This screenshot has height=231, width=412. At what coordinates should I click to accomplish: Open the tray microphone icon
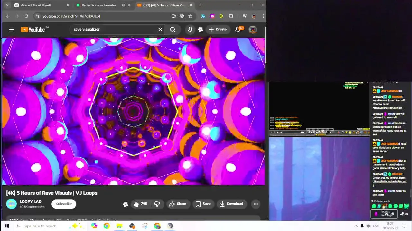pyautogui.click(x=362, y=226)
